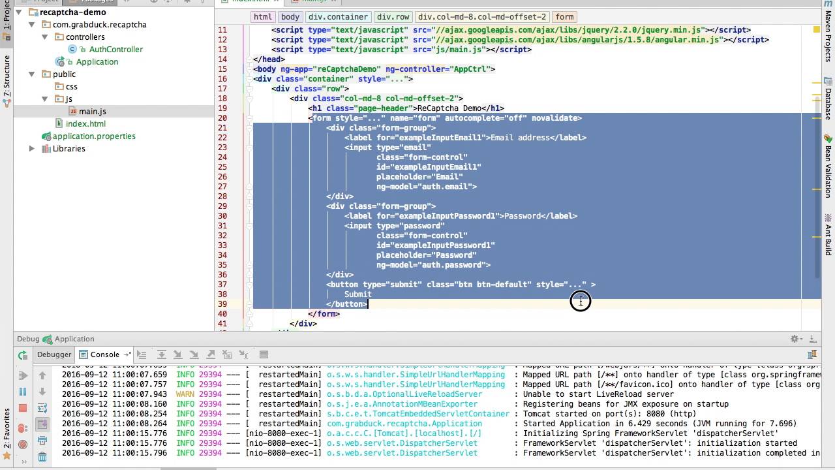Screen dimensions: 835x470
Task: Collapse the controllers folder
Action: (x=45, y=37)
